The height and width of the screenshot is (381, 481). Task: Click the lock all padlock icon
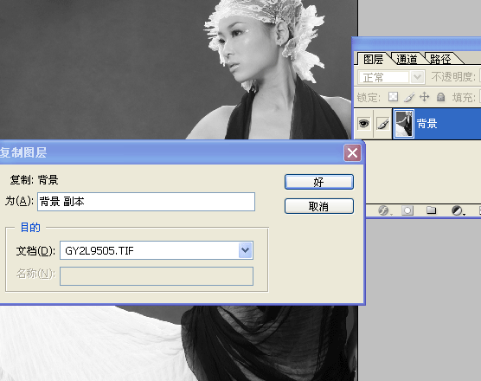[441, 97]
